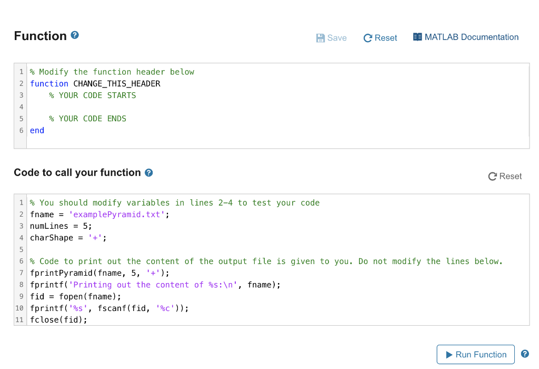This screenshot has height=369, width=539.
Task: Click the help question mark next to Run Function
Action: point(525,354)
